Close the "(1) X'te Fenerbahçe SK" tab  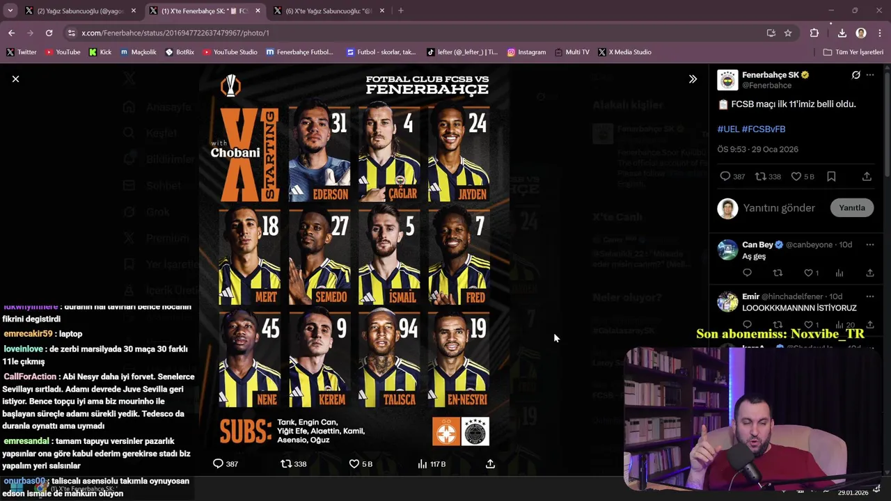258,11
